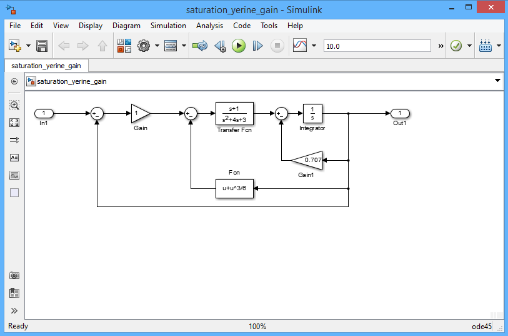Screen dimensions: 508x336
Task: Expand the Model Advisor dropdown arrow
Action: coord(469,46)
